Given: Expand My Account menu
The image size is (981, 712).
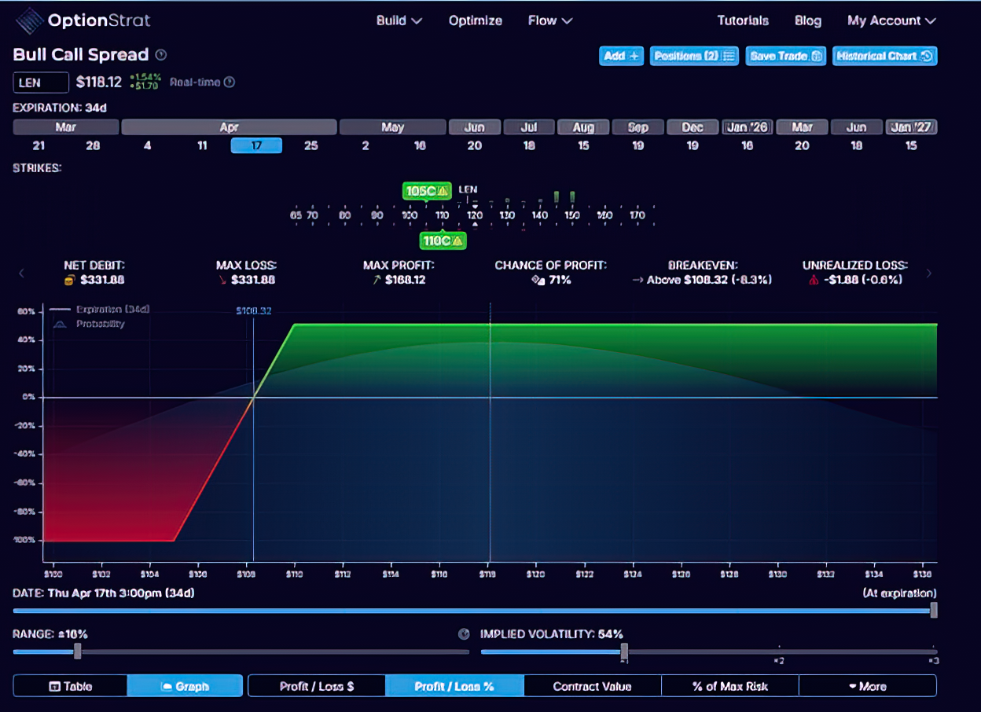Looking at the screenshot, I should (x=891, y=20).
